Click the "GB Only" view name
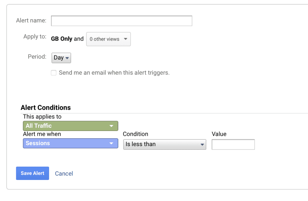This screenshot has width=308, height=201. [x=62, y=39]
